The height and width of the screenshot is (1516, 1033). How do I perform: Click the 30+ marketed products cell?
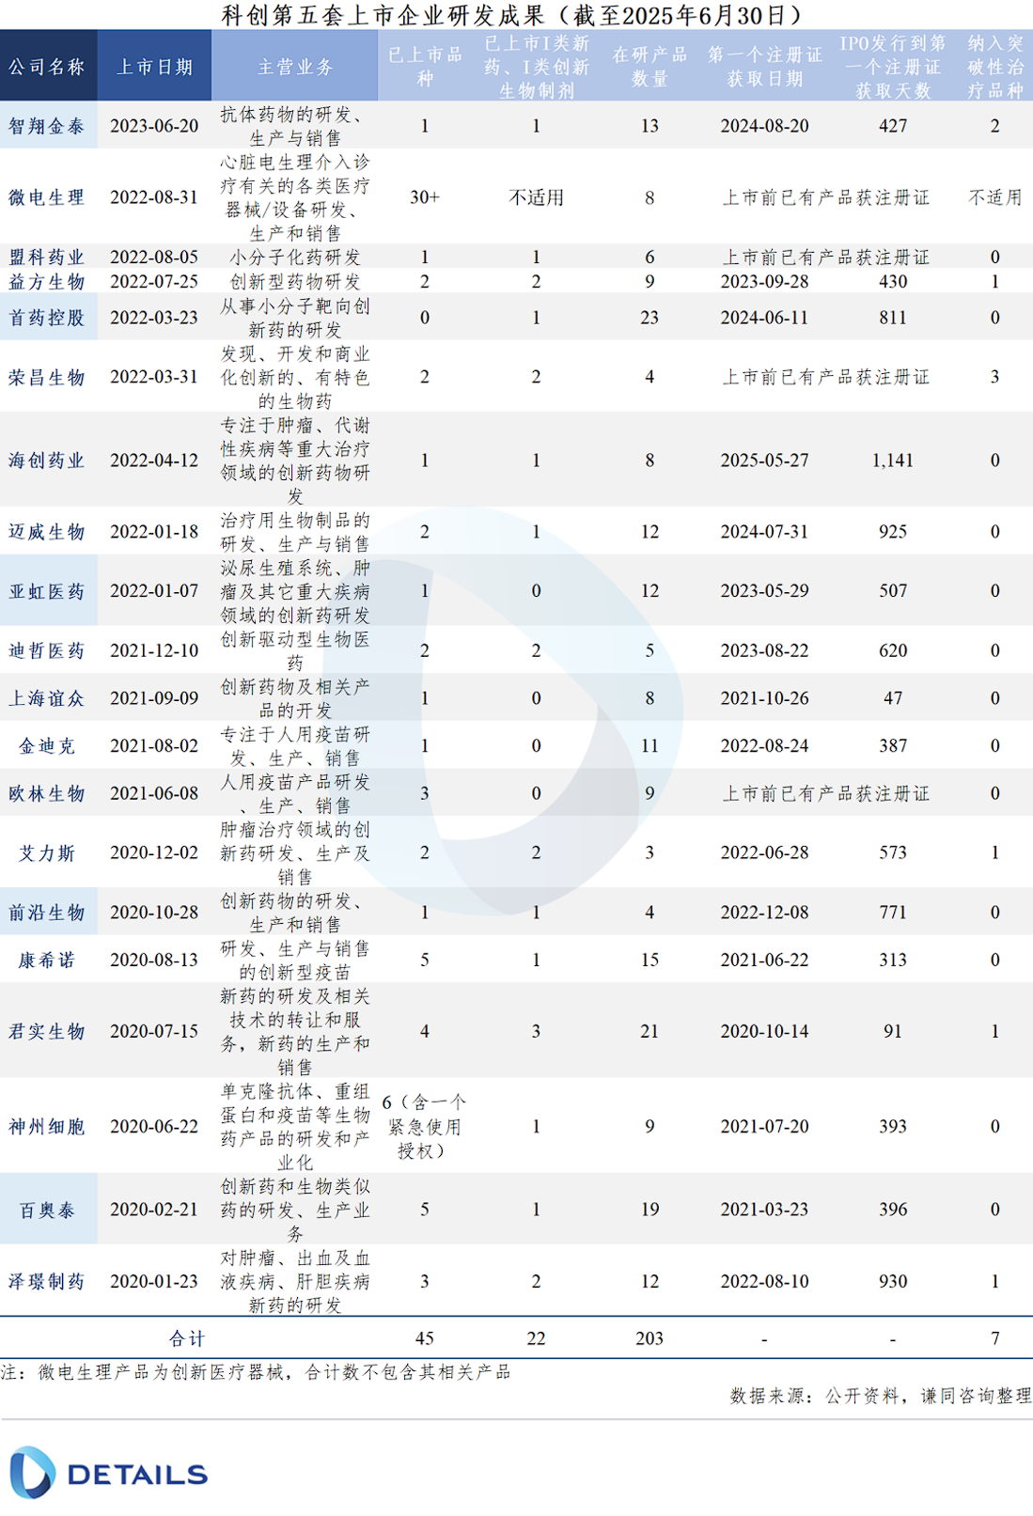click(x=425, y=197)
